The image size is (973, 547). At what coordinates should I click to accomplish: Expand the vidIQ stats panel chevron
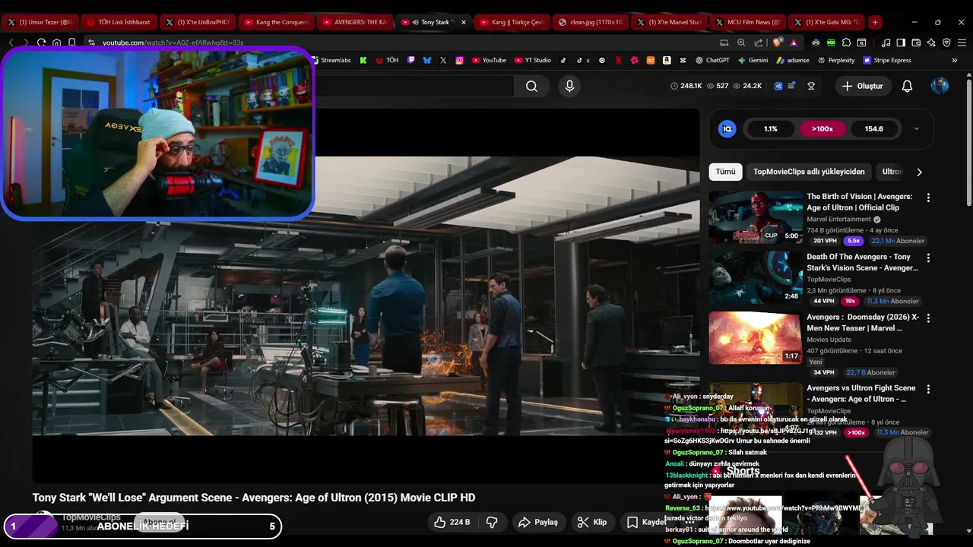pyautogui.click(x=916, y=129)
